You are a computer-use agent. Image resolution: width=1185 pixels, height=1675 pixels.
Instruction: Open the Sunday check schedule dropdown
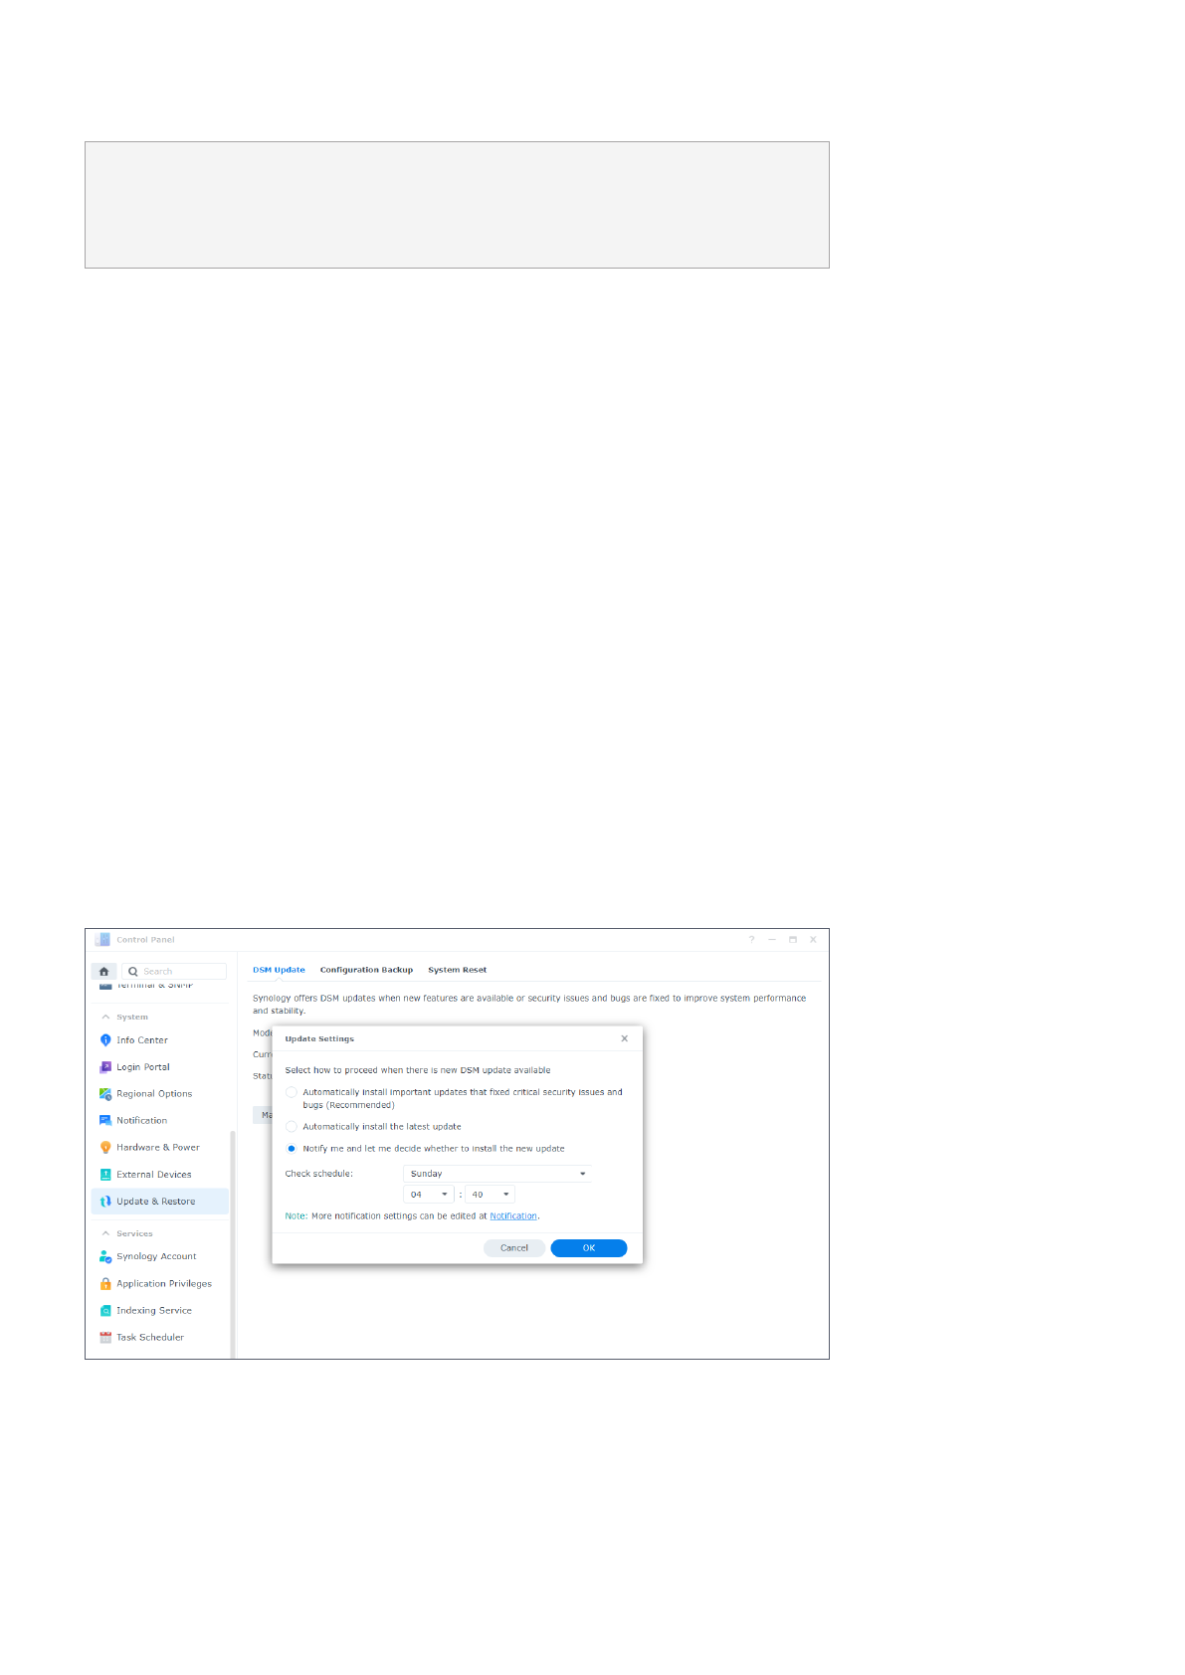[x=496, y=1174]
